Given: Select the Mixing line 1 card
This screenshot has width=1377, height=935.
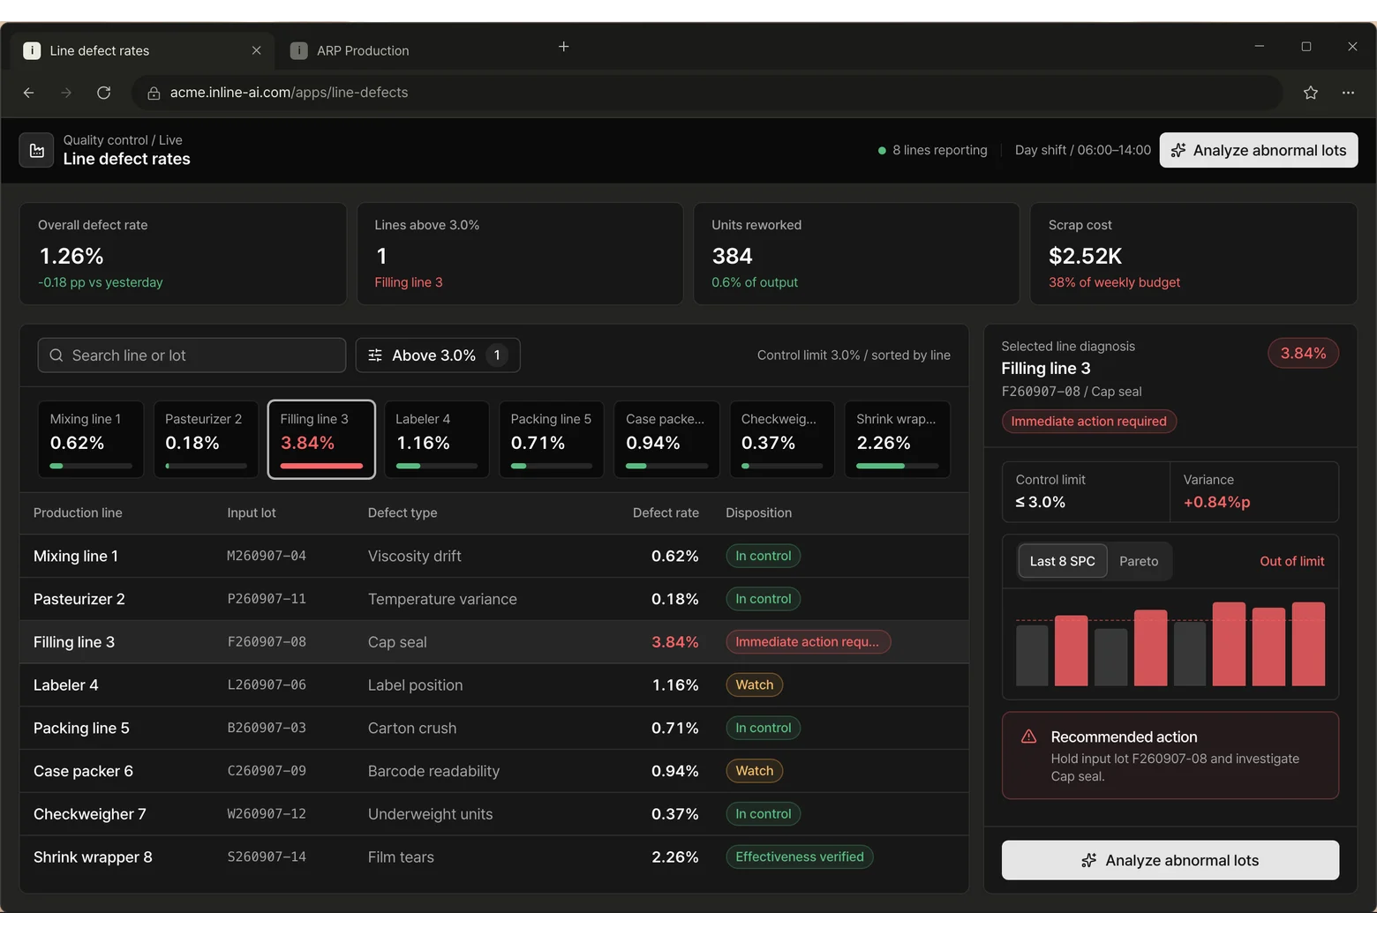Looking at the screenshot, I should pos(91,439).
